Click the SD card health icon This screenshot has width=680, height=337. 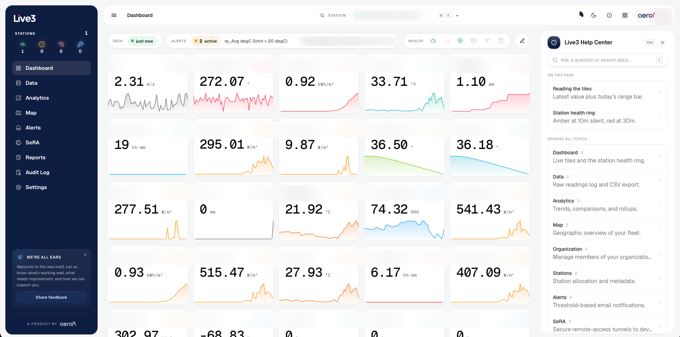click(501, 41)
